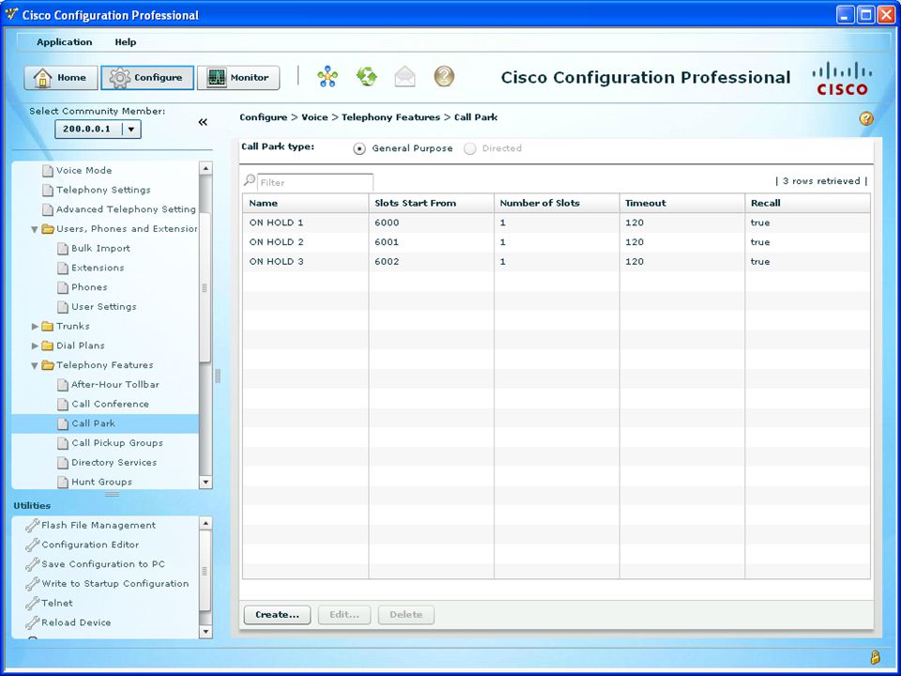Screen dimensions: 901x676
Task: Select the General Purpose call park type
Action: pyautogui.click(x=359, y=149)
